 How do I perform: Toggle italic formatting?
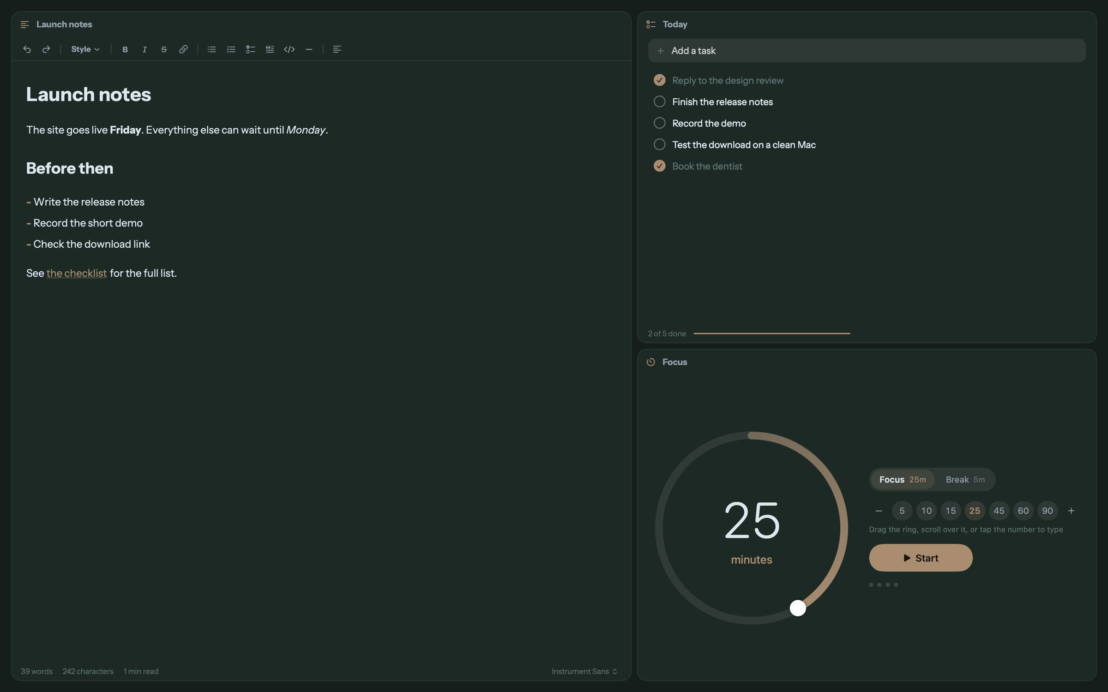[x=145, y=49]
